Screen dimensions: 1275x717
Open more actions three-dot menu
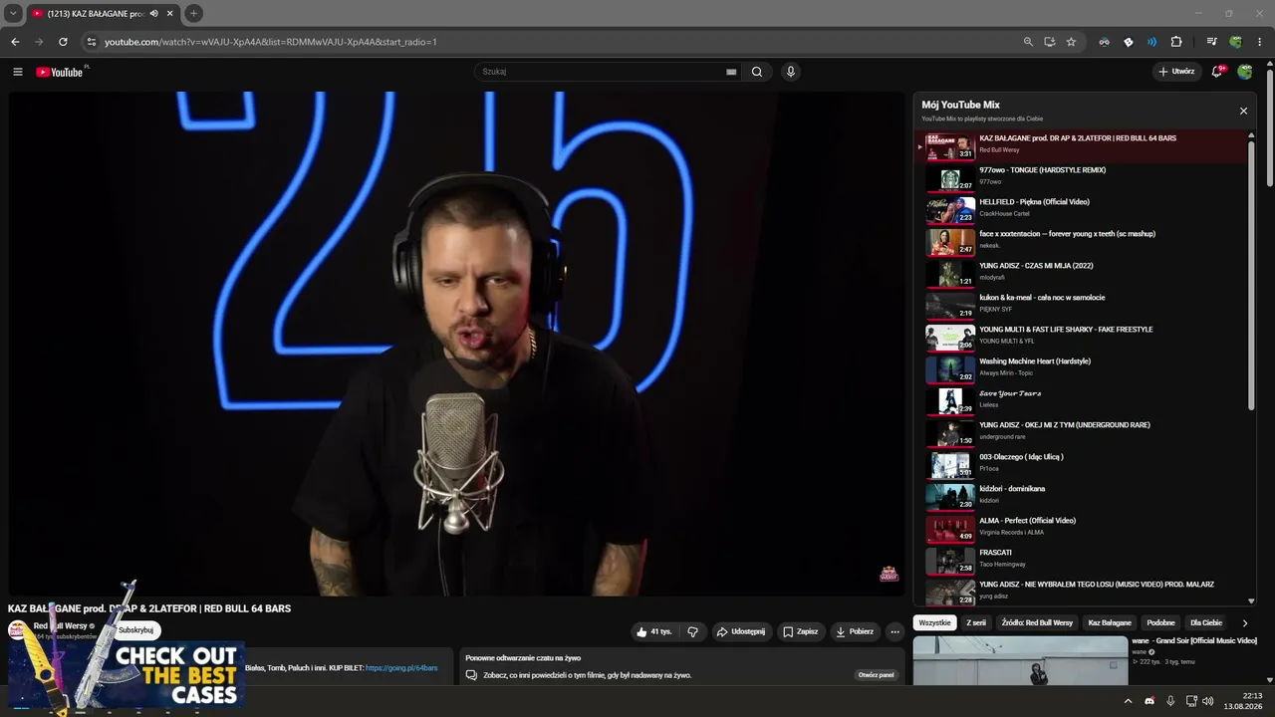tap(894, 631)
